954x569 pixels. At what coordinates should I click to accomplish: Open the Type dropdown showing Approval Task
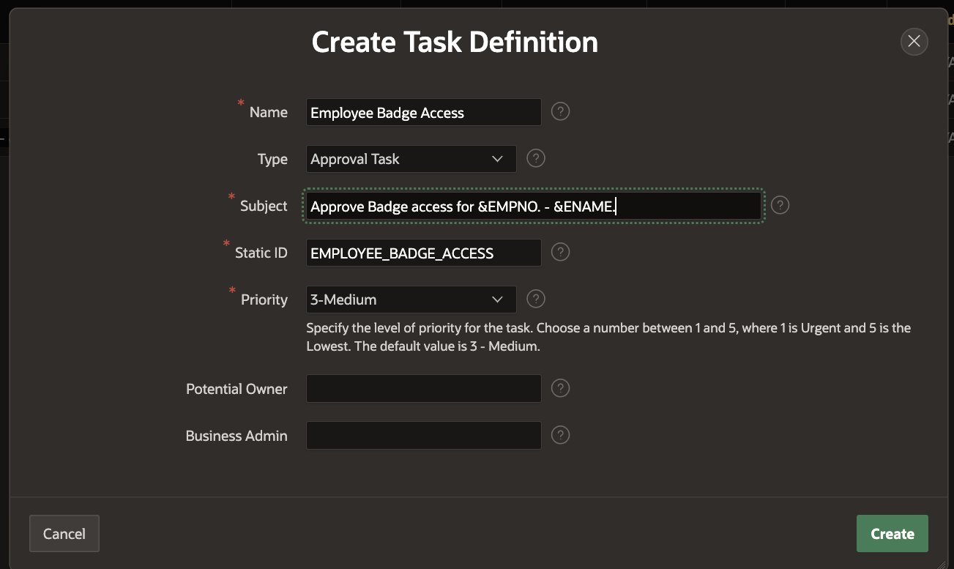[410, 159]
